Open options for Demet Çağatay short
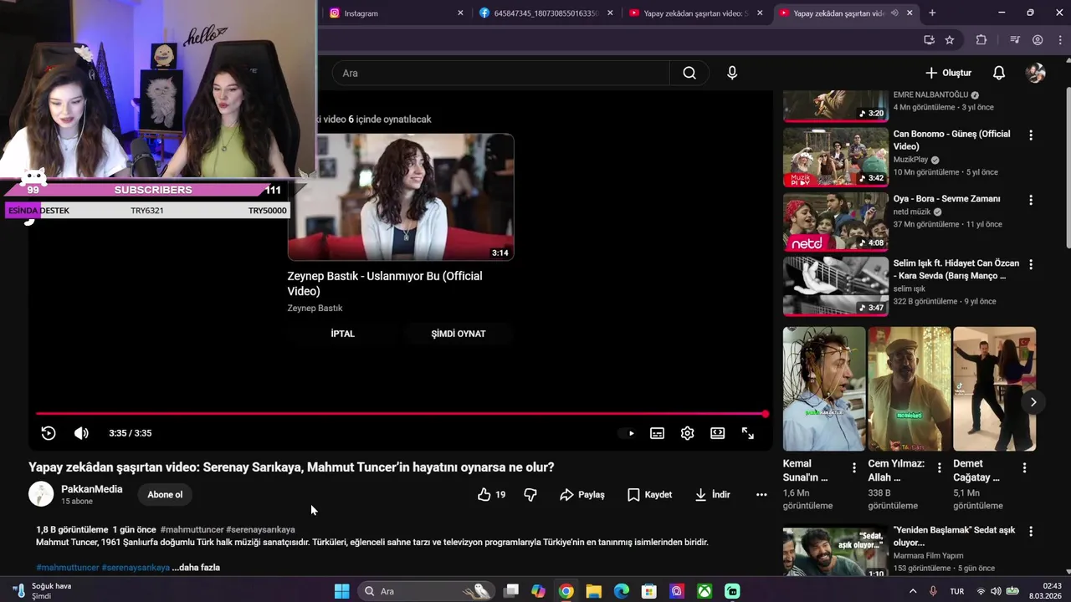 point(1024,468)
